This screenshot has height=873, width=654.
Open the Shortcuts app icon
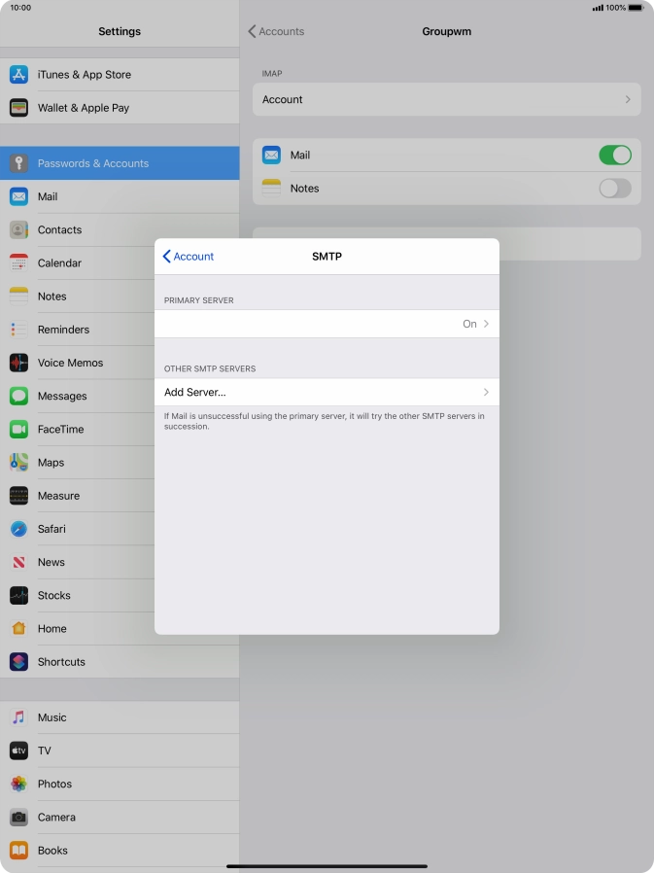18,661
